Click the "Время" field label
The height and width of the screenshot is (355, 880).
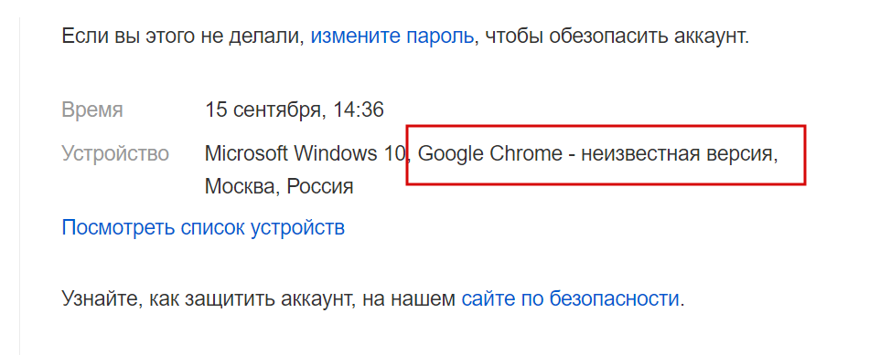click(92, 110)
